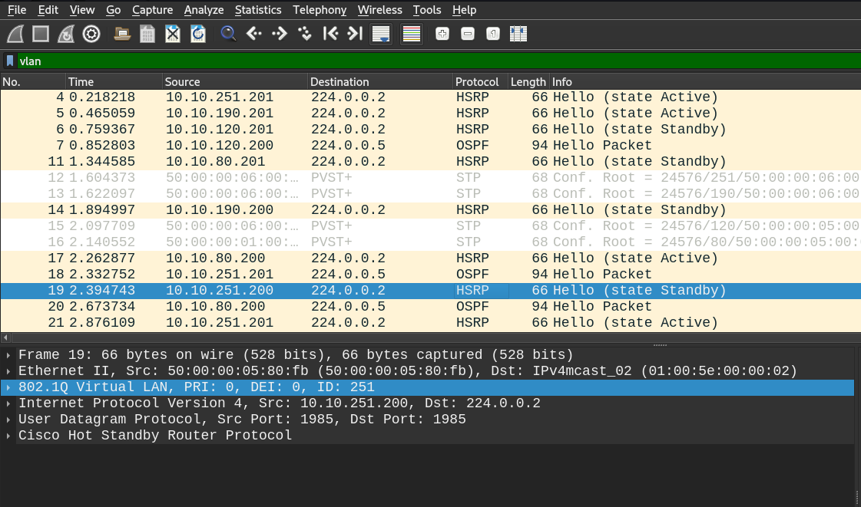Viewport: 861px width, 507px height.
Task: Select packet 11 from 10.10.80.201
Action: click(x=430, y=162)
